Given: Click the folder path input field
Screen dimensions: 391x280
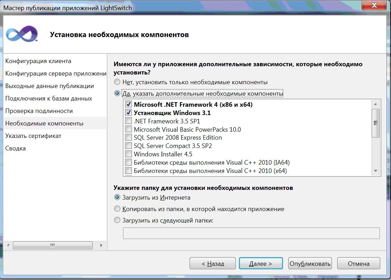Looking at the screenshot, I should tap(251, 233).
